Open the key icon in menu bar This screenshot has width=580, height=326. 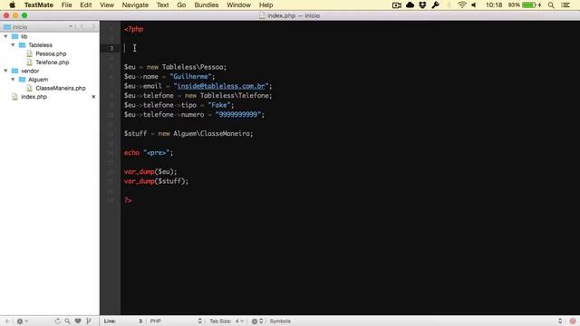435,5
